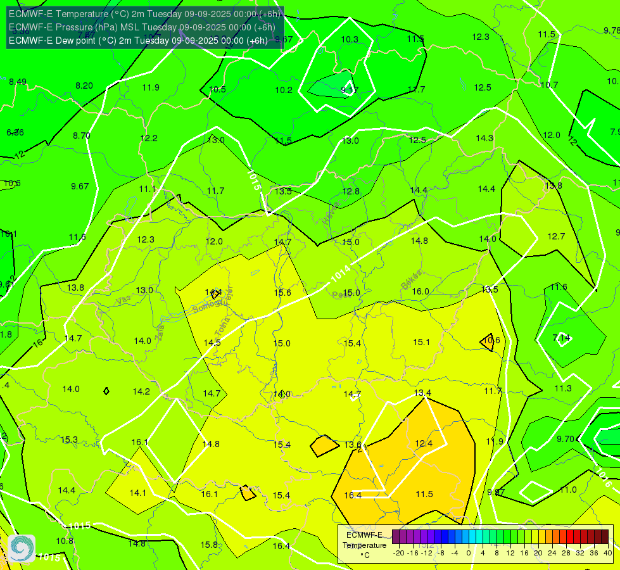Click the 15.3 value on the map
The width and height of the screenshot is (620, 570).
pyautogui.click(x=69, y=440)
